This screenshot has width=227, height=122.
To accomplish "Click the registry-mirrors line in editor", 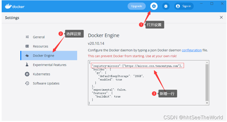I will [x=137, y=66].
